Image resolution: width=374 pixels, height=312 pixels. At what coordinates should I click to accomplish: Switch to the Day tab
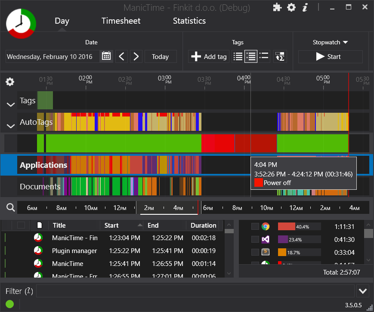(x=62, y=21)
